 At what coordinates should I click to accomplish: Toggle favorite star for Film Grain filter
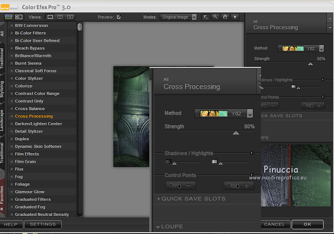(12, 162)
